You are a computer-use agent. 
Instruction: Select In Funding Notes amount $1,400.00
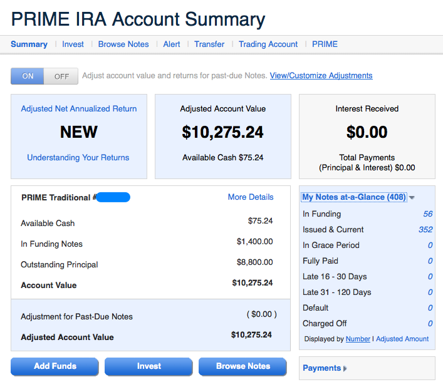coord(255,242)
